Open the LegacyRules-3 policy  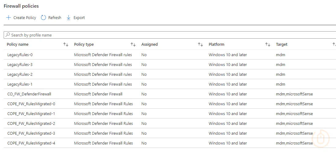coord(20,65)
